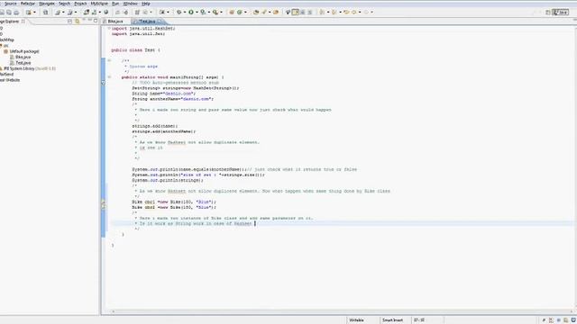Open the New Java Class dropdown arrow

click(x=245, y=12)
